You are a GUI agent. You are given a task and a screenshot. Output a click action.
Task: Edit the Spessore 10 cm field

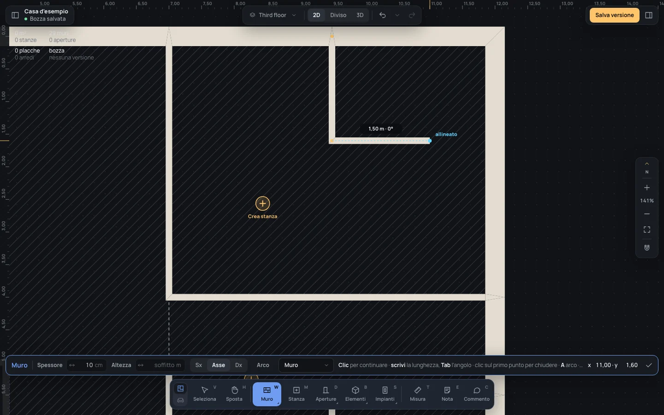coord(87,365)
